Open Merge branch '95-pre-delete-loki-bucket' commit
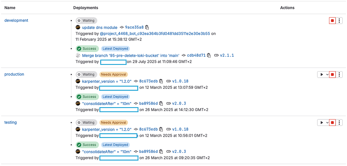The height and width of the screenshot is (166, 347). click(x=130, y=55)
